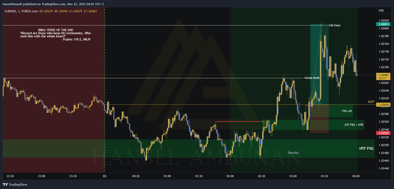
Task: Click the low value L1.02679
Action: tap(76, 11)
